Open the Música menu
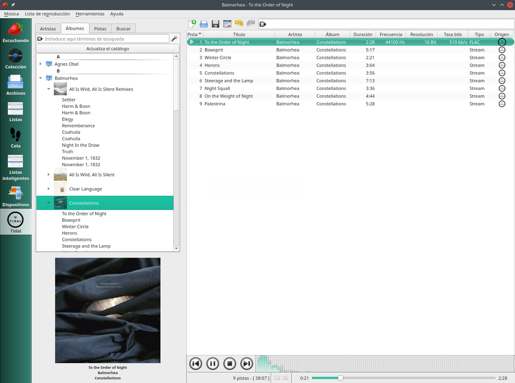Viewport: 515px width, 383px height. [11, 14]
